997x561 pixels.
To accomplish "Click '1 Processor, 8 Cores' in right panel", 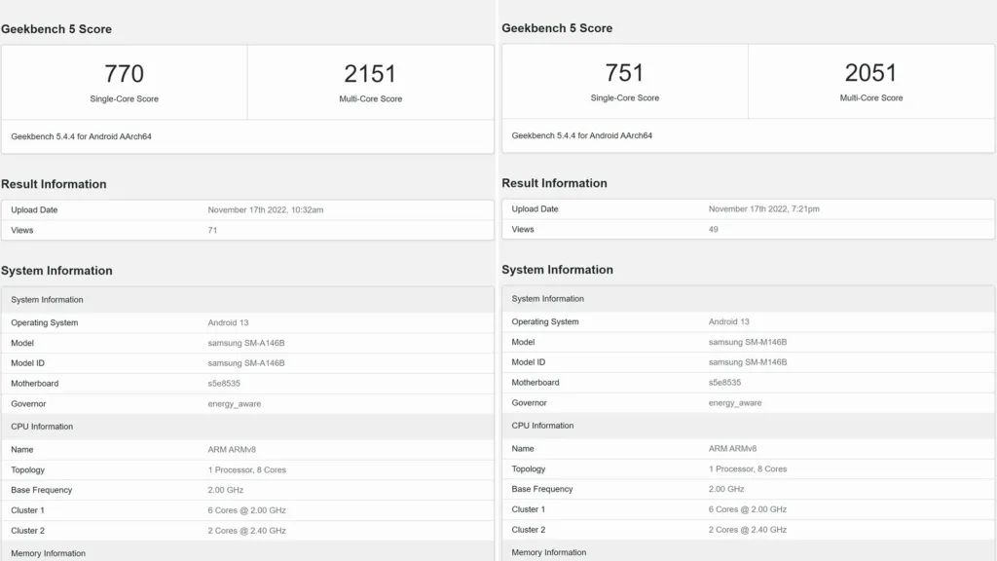I will 748,468.
